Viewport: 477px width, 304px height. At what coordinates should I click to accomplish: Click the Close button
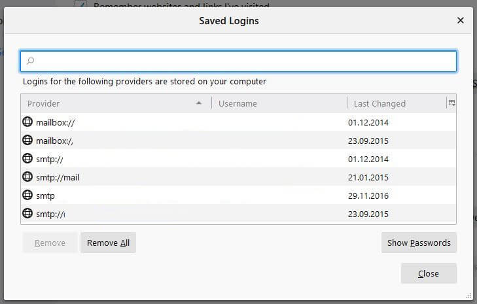click(429, 273)
